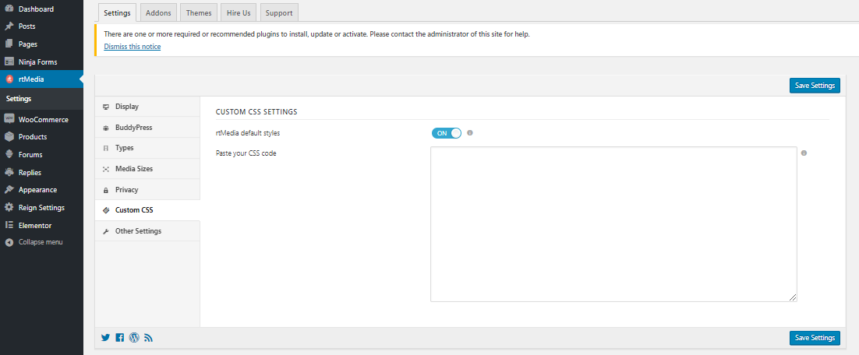The image size is (859, 355).
Task: Open the Support tab
Action: click(279, 12)
